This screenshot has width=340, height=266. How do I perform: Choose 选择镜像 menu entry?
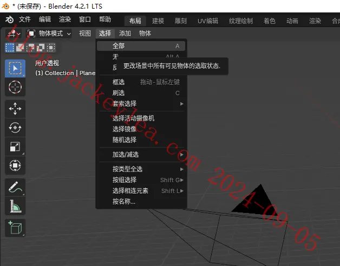pos(141,129)
